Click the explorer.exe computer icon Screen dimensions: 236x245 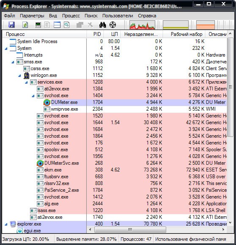[13, 224]
